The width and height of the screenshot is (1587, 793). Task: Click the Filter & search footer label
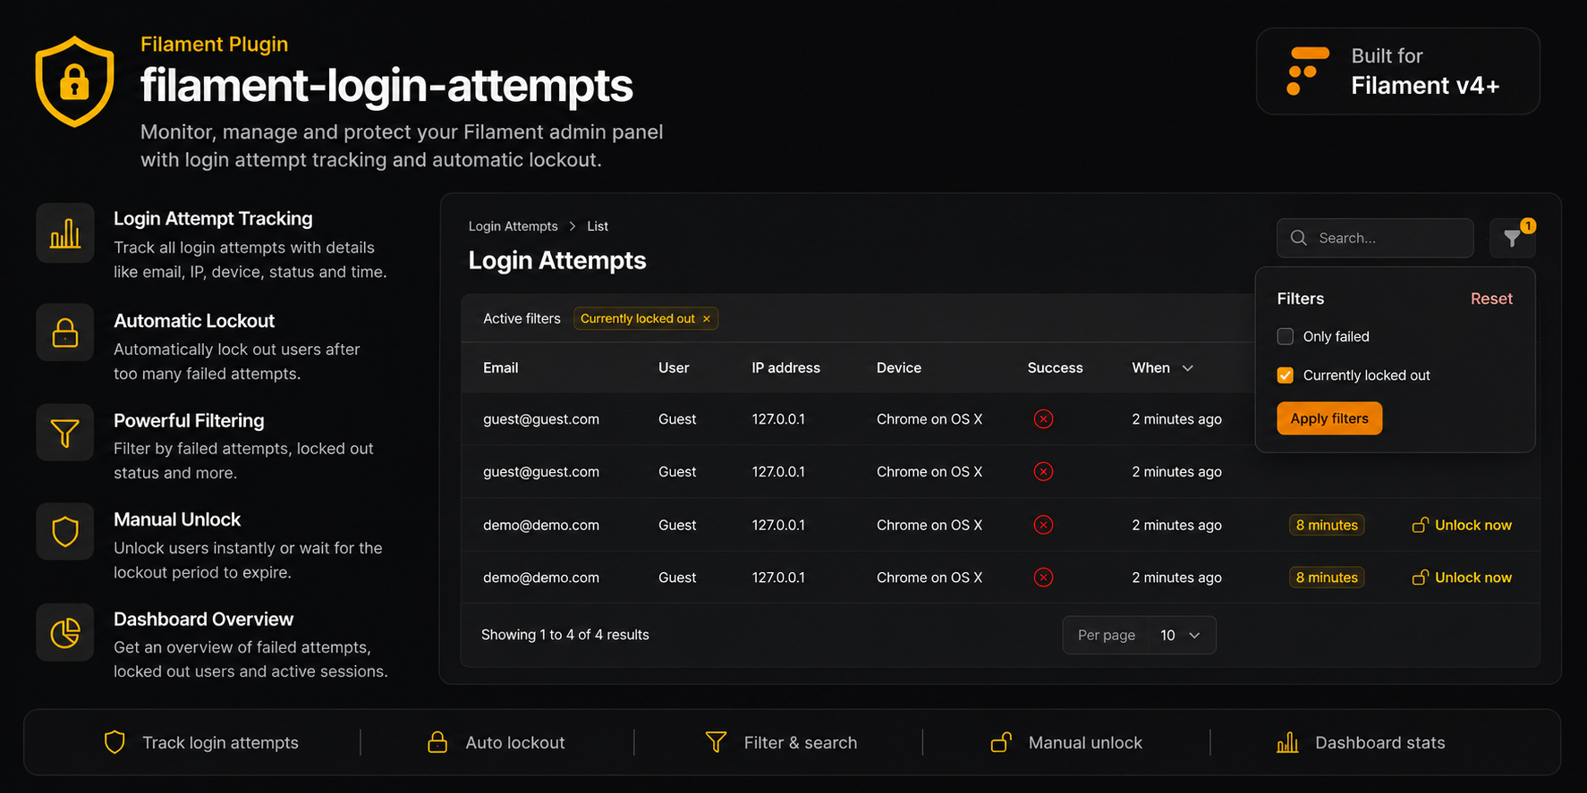(x=801, y=743)
